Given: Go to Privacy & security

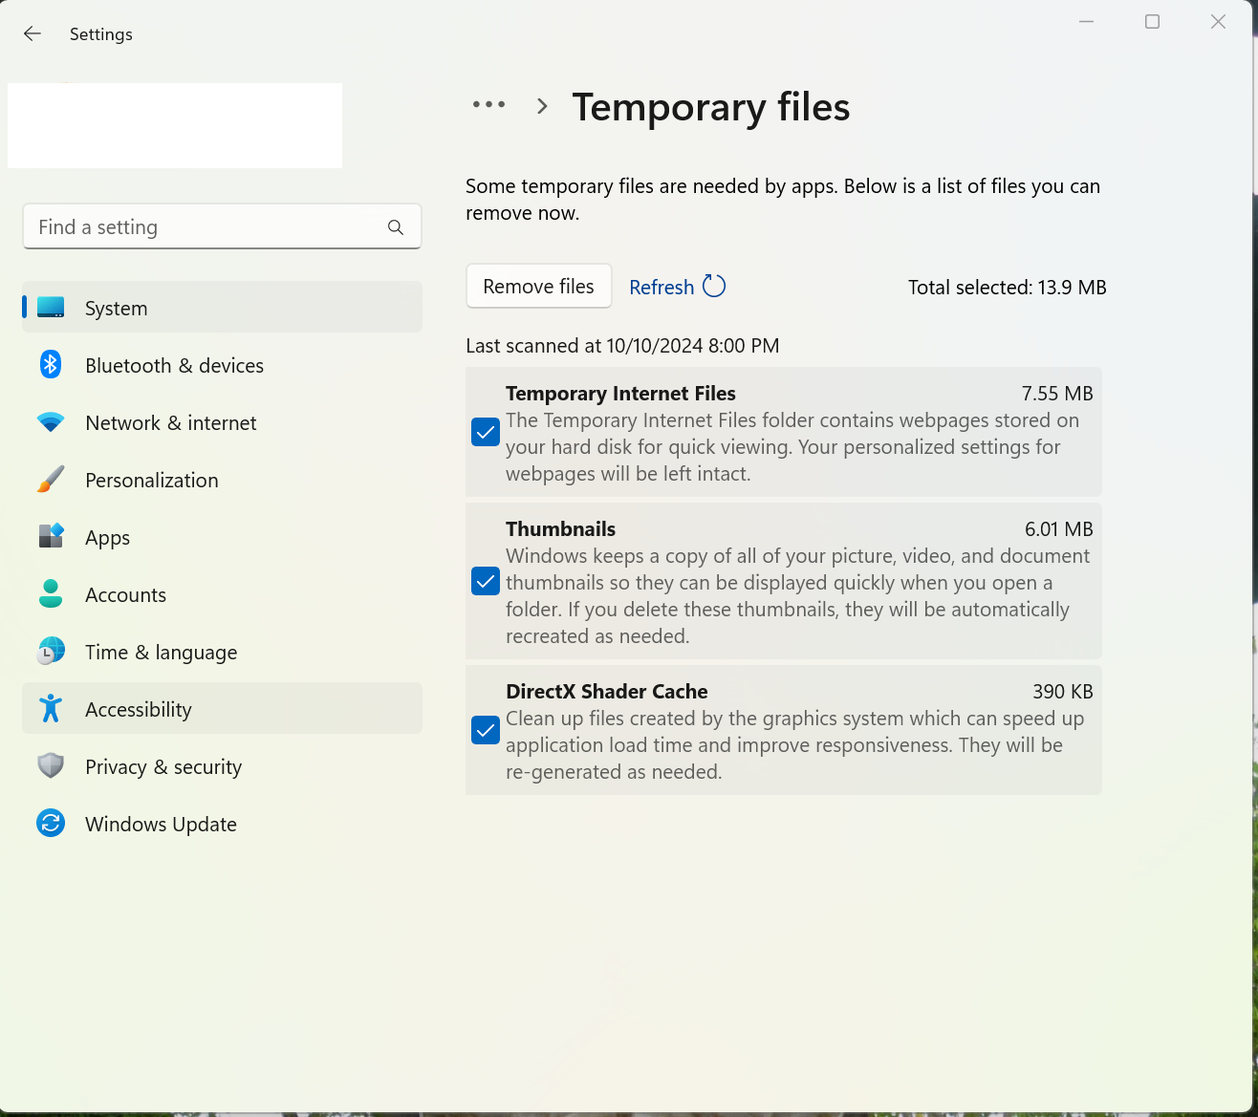Looking at the screenshot, I should tap(222, 765).
